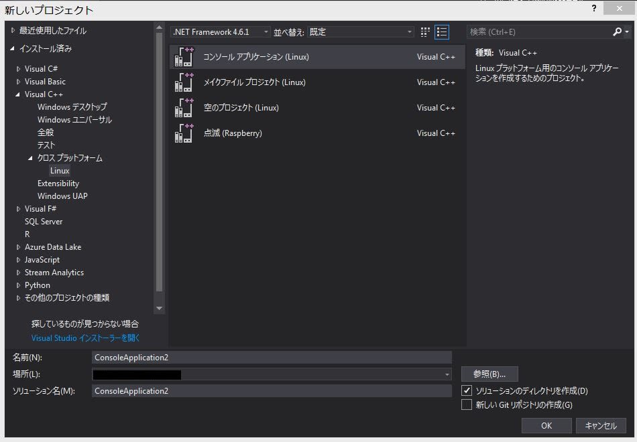The width and height of the screenshot is (637, 442).
Task: Expand the Stream Analytics node
Action: [18, 273]
